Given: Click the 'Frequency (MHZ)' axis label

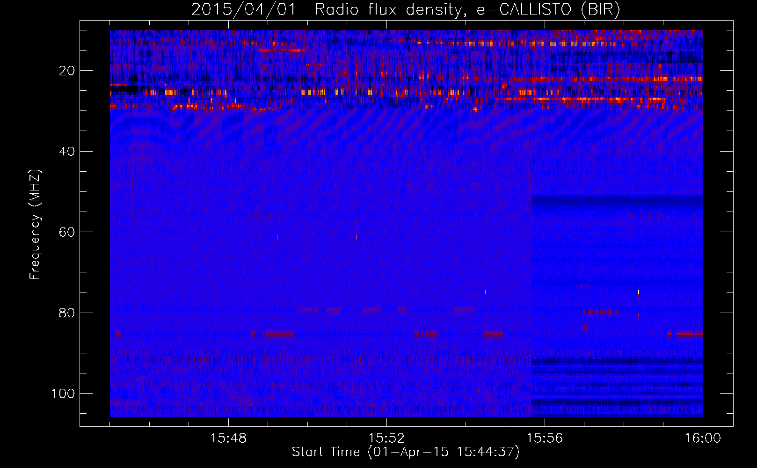Looking at the screenshot, I should [x=35, y=225].
